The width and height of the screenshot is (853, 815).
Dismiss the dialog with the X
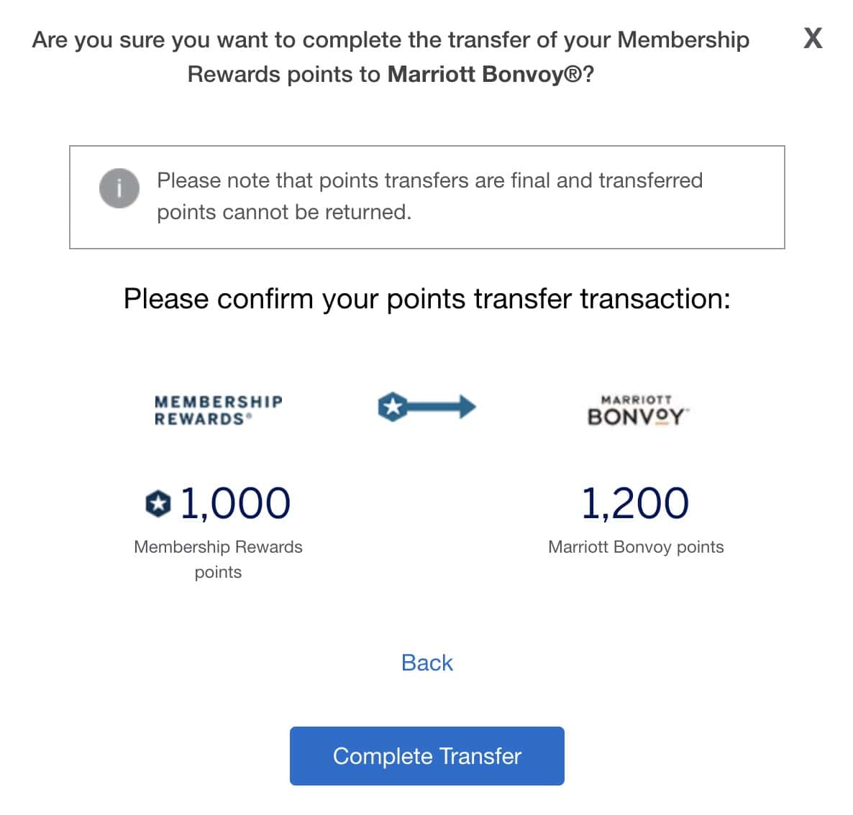[x=813, y=39]
